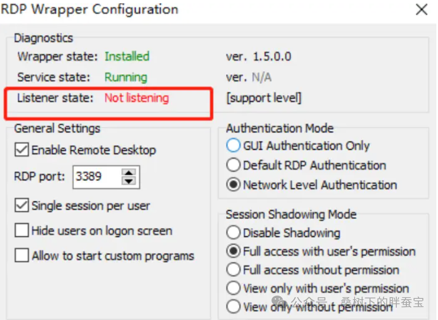Click the Installed wrapper state text
This screenshot has height=320, width=438.
tap(127, 57)
